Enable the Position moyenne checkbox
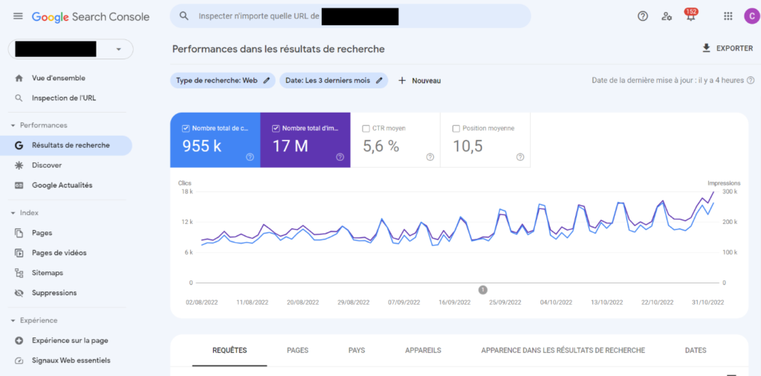761x376 pixels. click(x=456, y=128)
